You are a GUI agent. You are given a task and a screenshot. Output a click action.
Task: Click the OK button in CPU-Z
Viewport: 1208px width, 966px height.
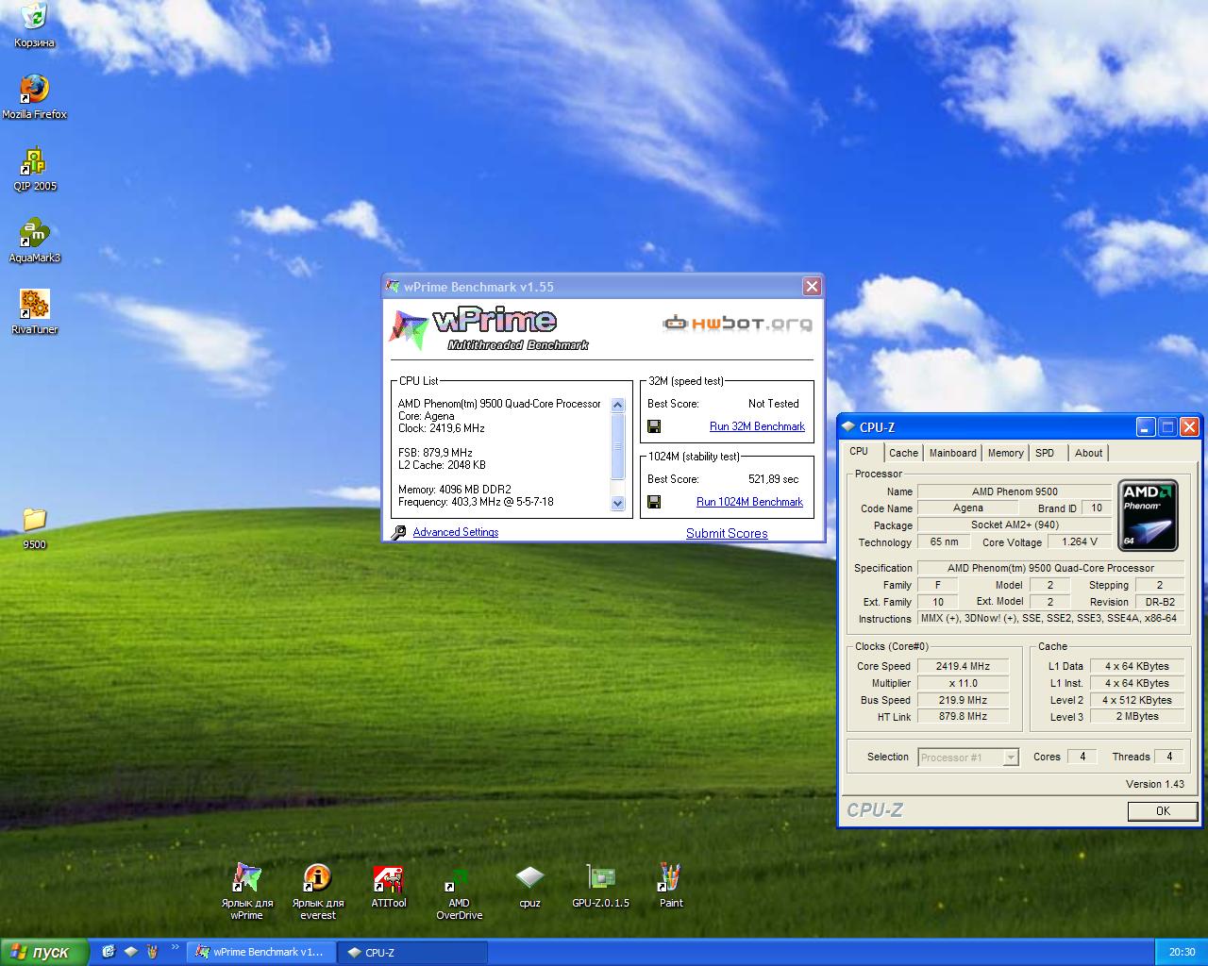click(1163, 810)
